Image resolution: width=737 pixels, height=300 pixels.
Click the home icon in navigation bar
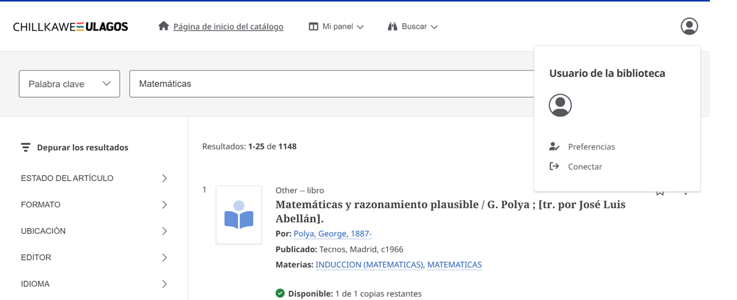coord(164,26)
